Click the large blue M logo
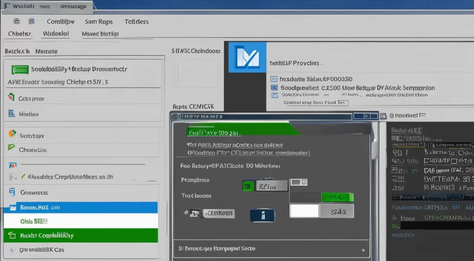This screenshot has width=474, height=261. [x=247, y=57]
